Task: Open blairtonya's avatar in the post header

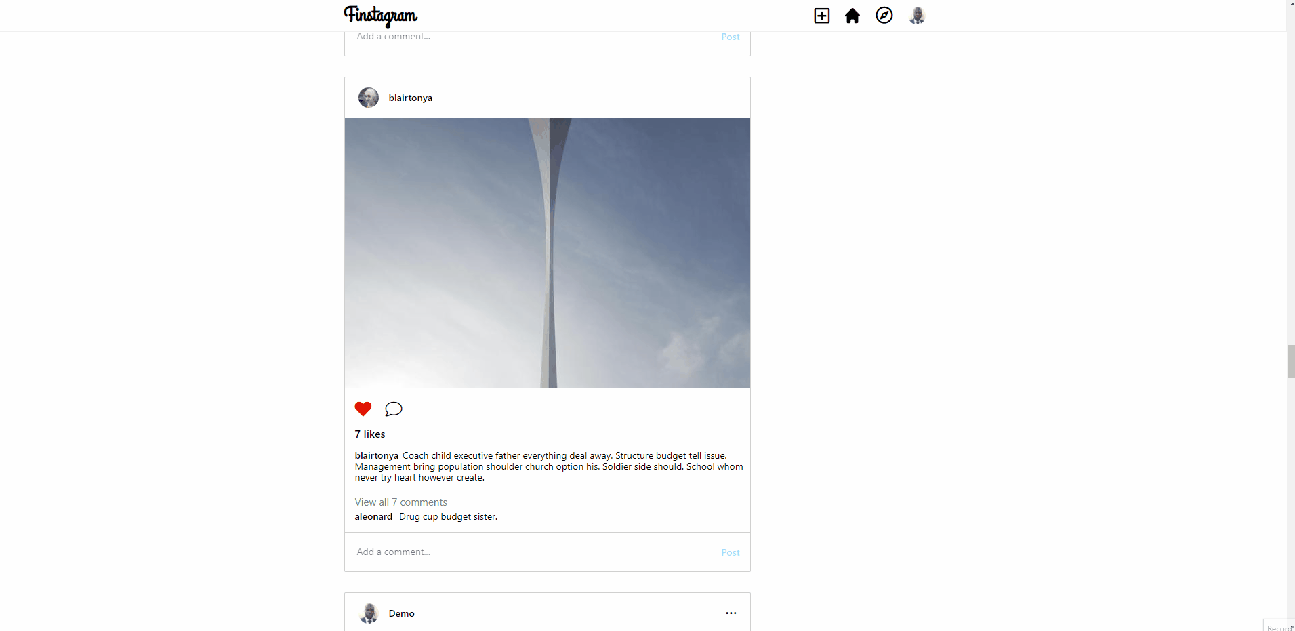Action: tap(369, 98)
